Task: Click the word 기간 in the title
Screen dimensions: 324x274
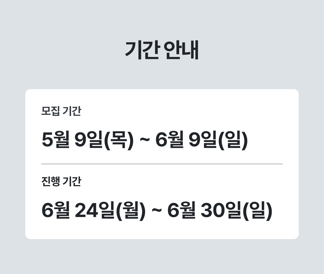Action: [142, 50]
